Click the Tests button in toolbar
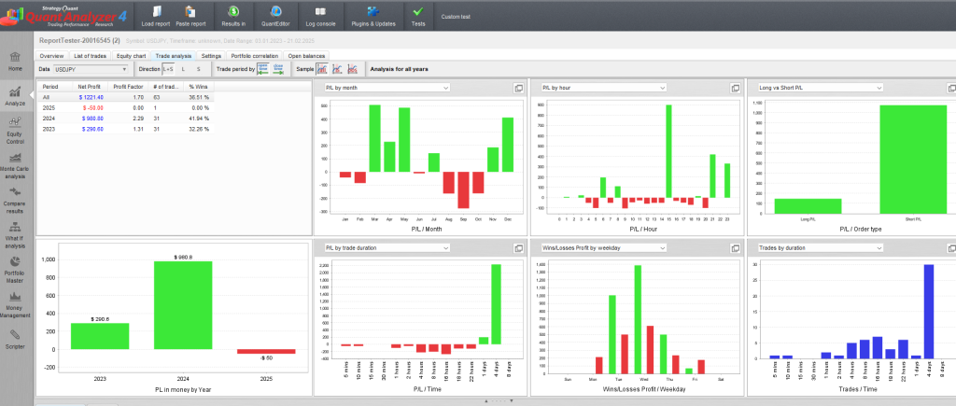The image size is (956, 406). point(416,12)
